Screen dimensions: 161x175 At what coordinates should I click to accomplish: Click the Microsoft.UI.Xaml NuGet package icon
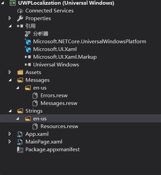click(x=28, y=49)
